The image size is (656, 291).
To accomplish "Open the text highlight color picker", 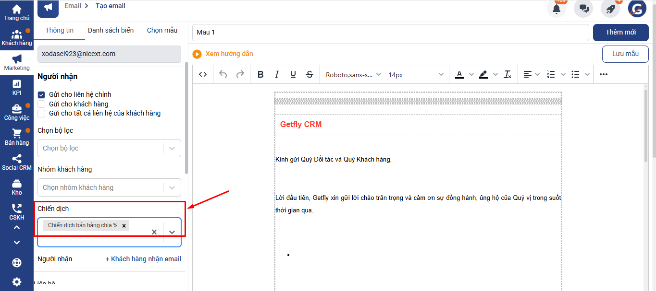I will (483, 74).
